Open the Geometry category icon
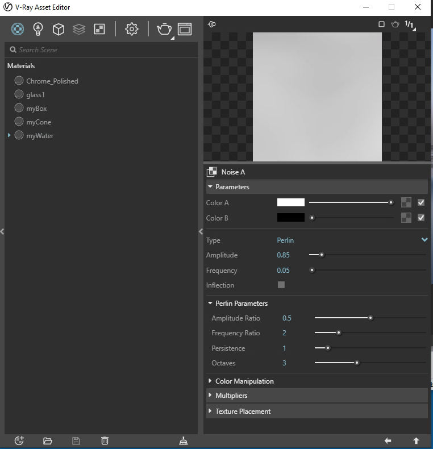This screenshot has height=449, width=433. coord(59,29)
